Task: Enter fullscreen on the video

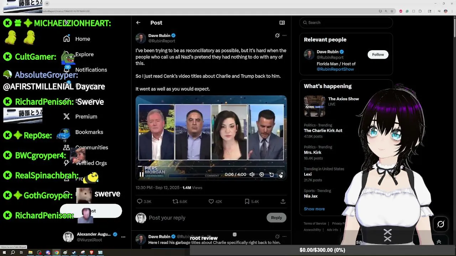Action: point(281,175)
